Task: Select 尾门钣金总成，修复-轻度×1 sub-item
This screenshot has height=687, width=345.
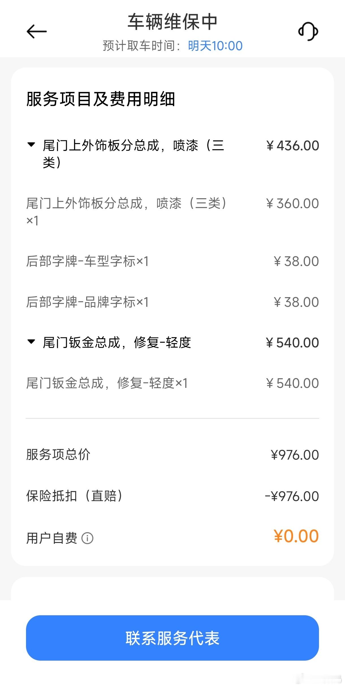Action: pyautogui.click(x=172, y=383)
